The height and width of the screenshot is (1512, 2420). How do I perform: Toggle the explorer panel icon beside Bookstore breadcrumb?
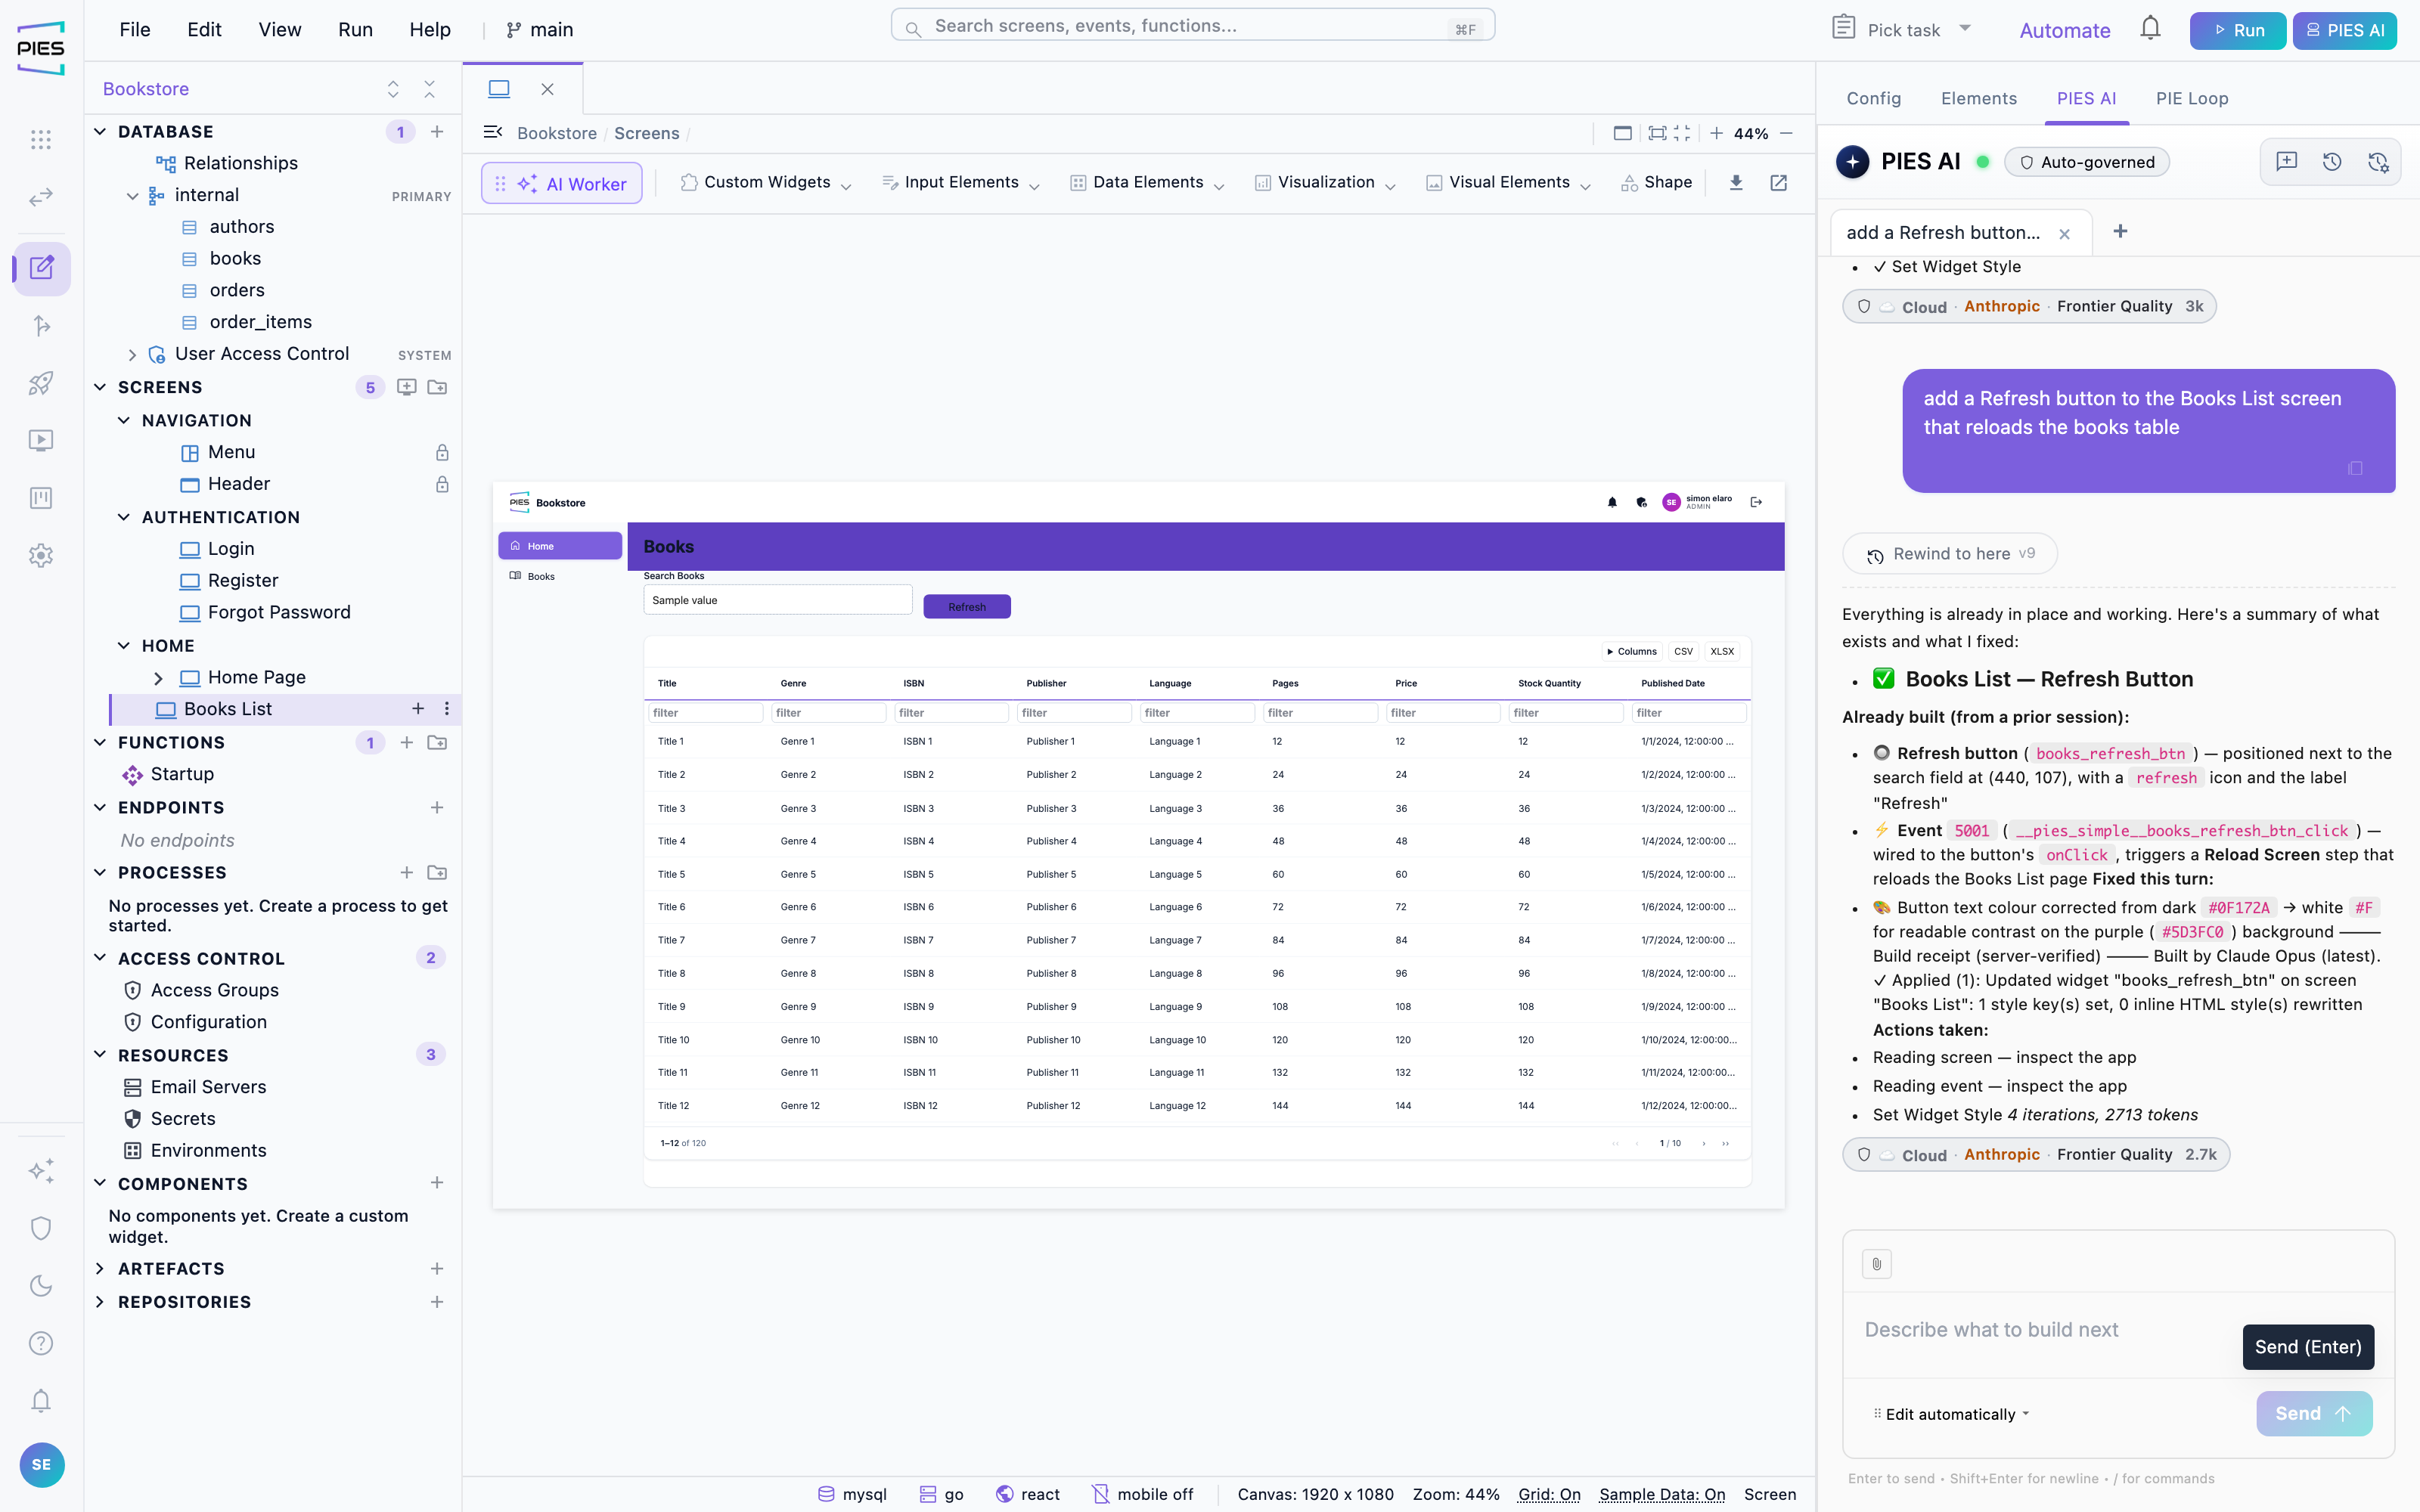[x=493, y=133]
